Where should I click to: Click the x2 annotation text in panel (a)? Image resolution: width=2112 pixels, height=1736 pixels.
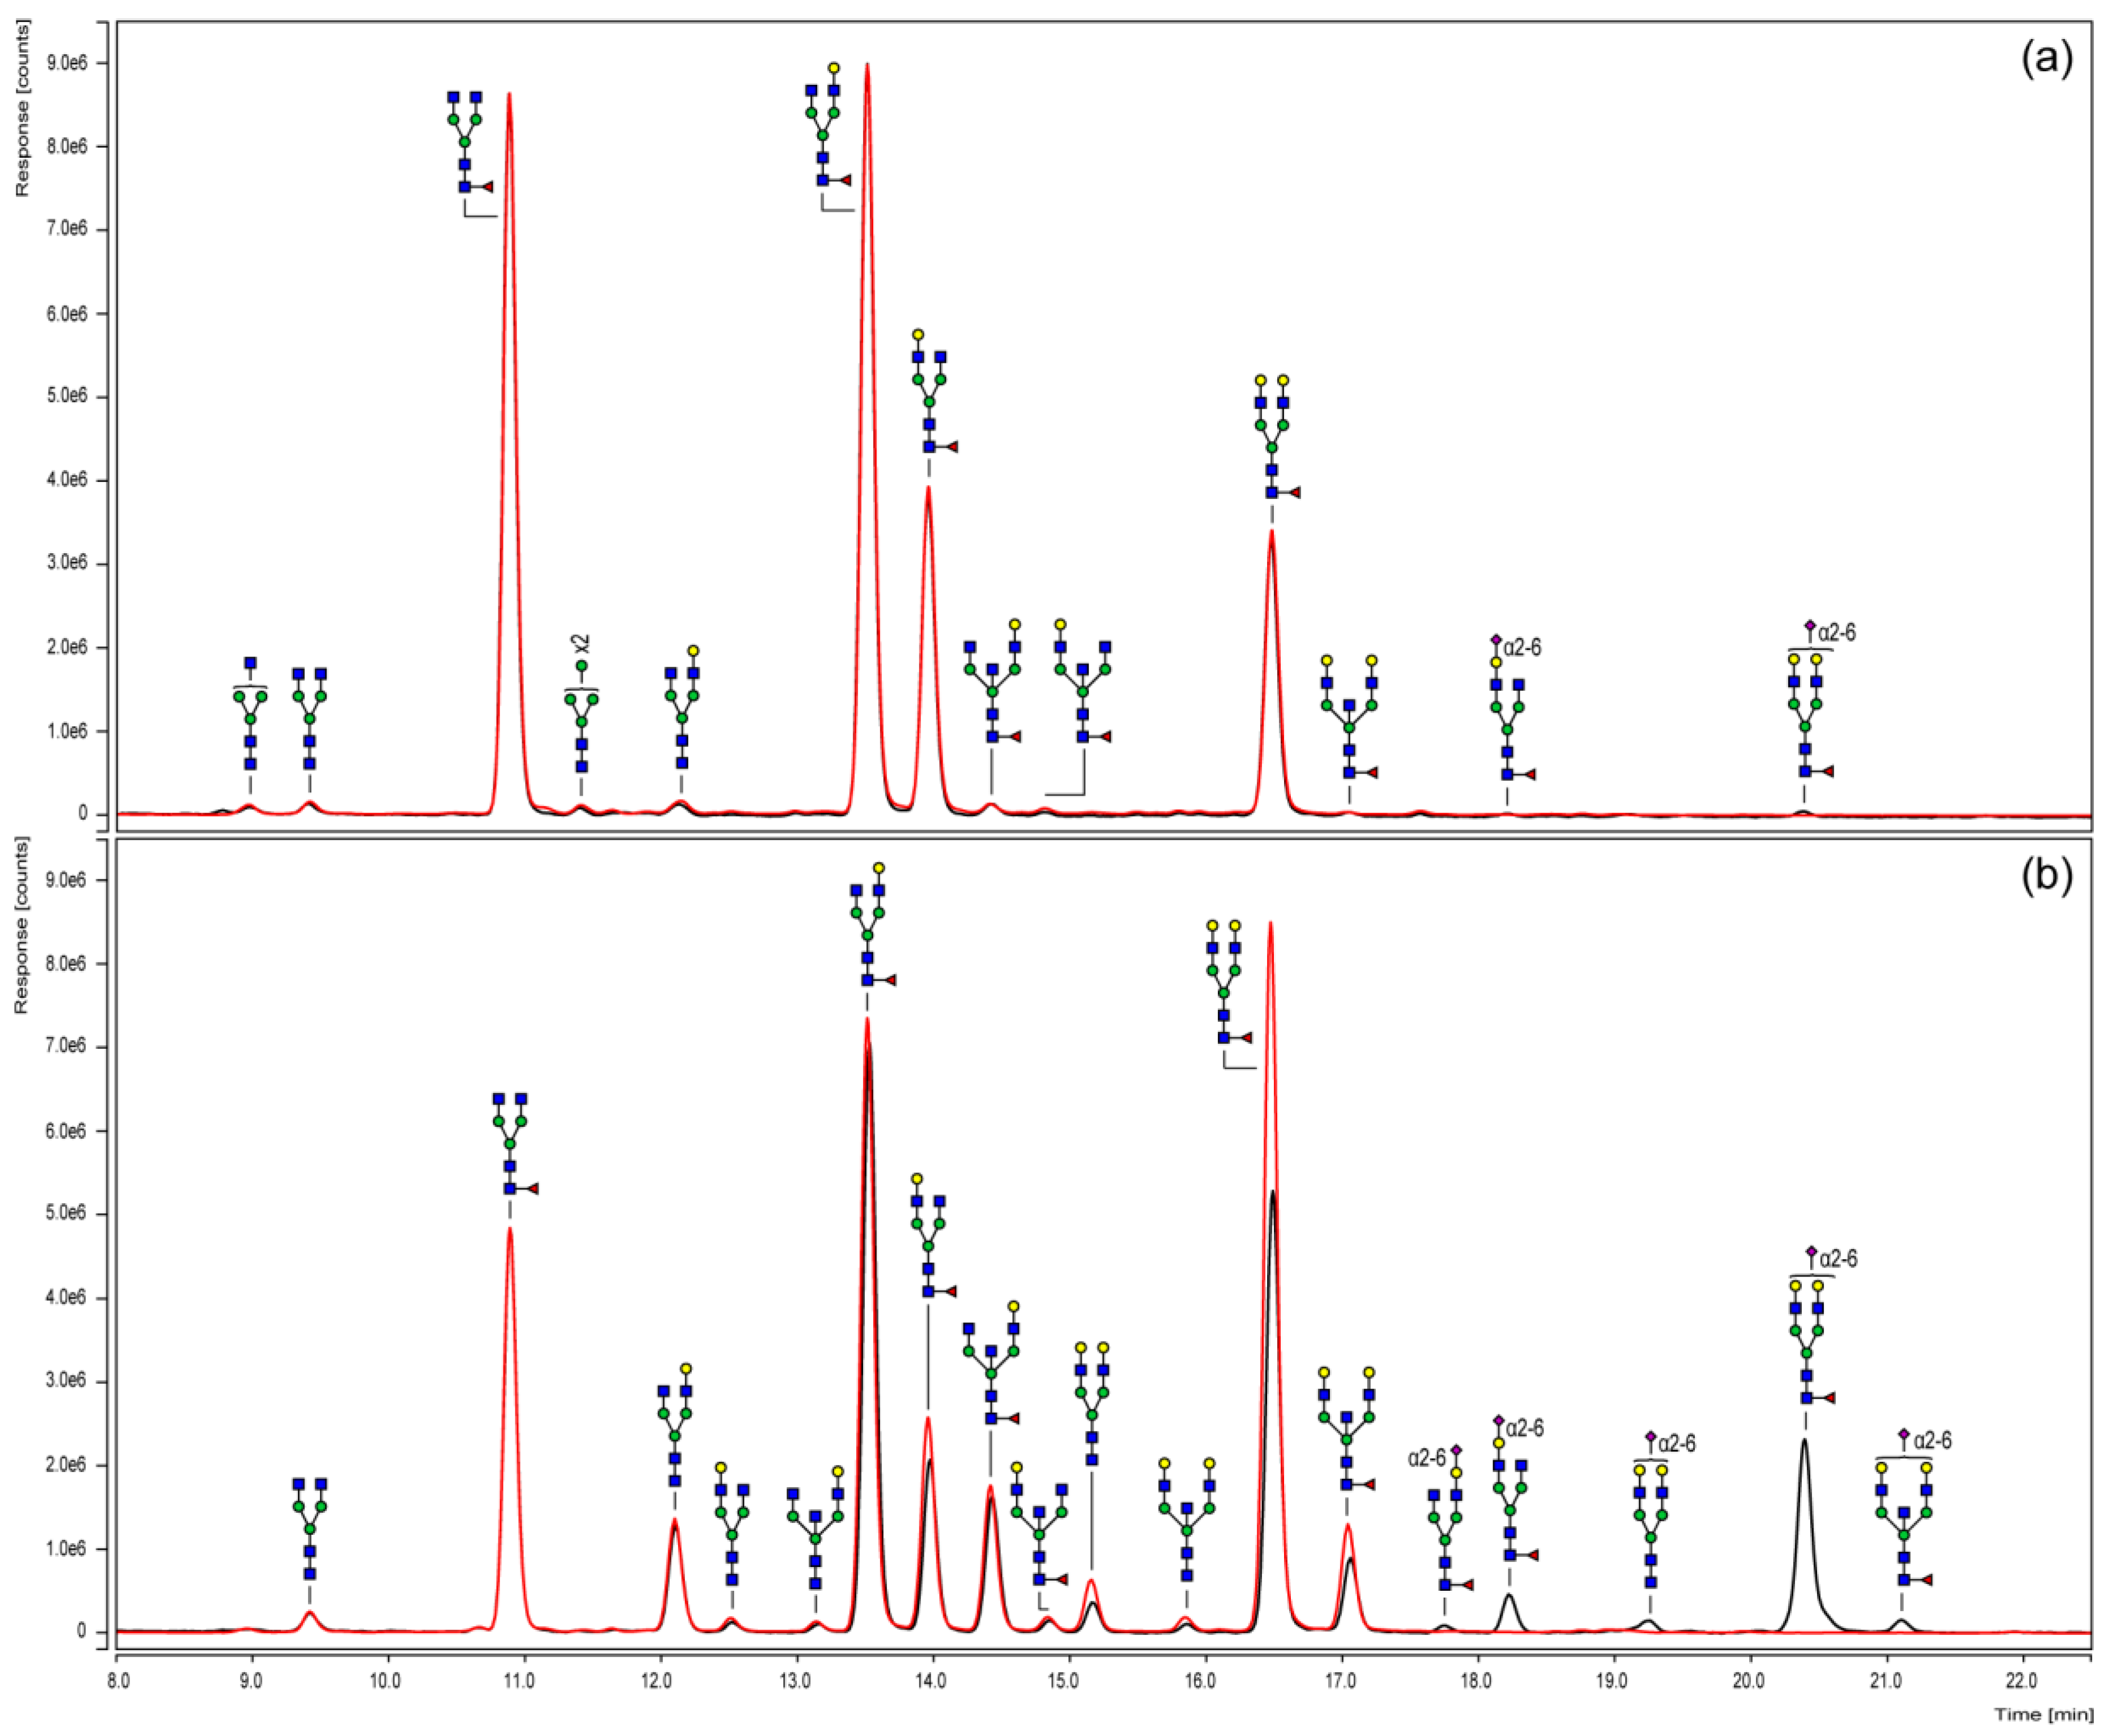(581, 643)
